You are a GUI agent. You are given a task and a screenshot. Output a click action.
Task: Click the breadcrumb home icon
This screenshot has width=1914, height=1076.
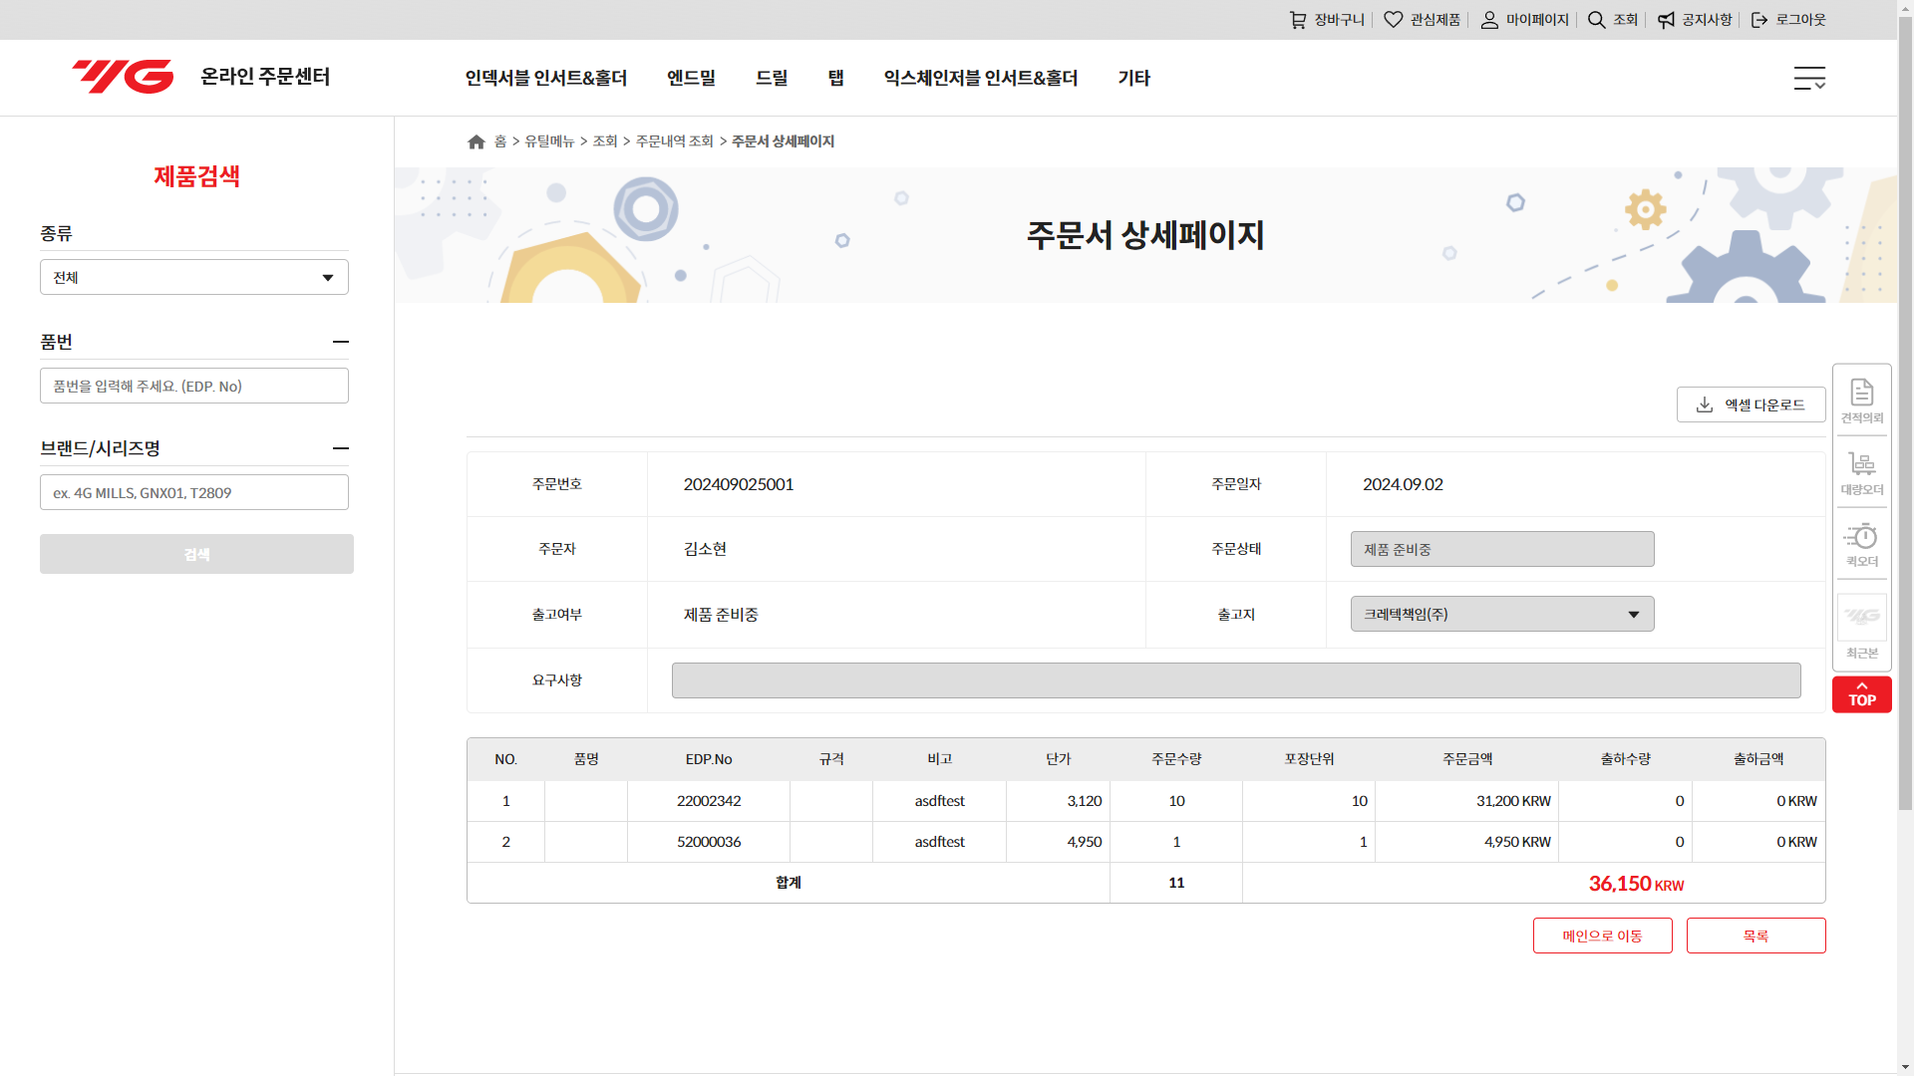click(477, 141)
